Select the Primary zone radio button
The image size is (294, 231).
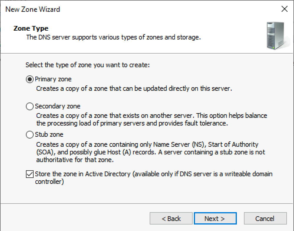click(30, 79)
